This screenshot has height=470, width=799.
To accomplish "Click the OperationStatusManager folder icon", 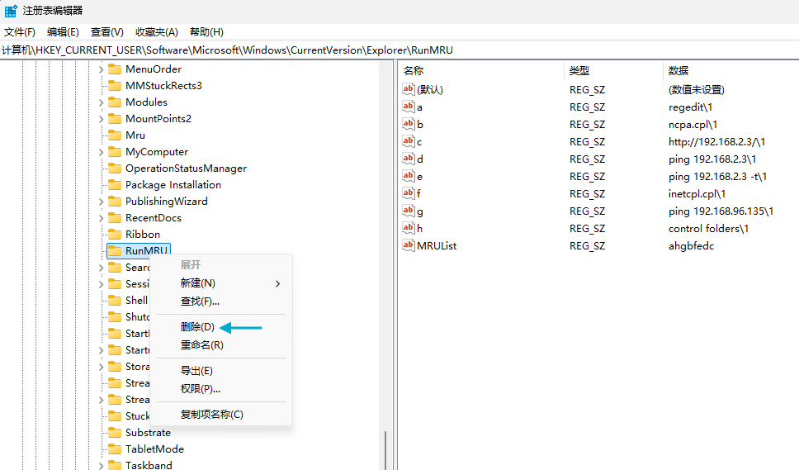I will [115, 169].
